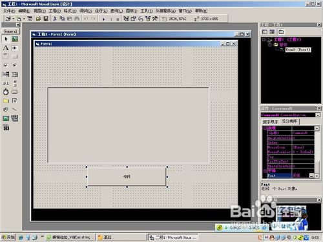Image resolution: width=323 pixels, height=242 pixels.
Task: Open the Menu Editor toolbar icon
Action: coord(30,19)
